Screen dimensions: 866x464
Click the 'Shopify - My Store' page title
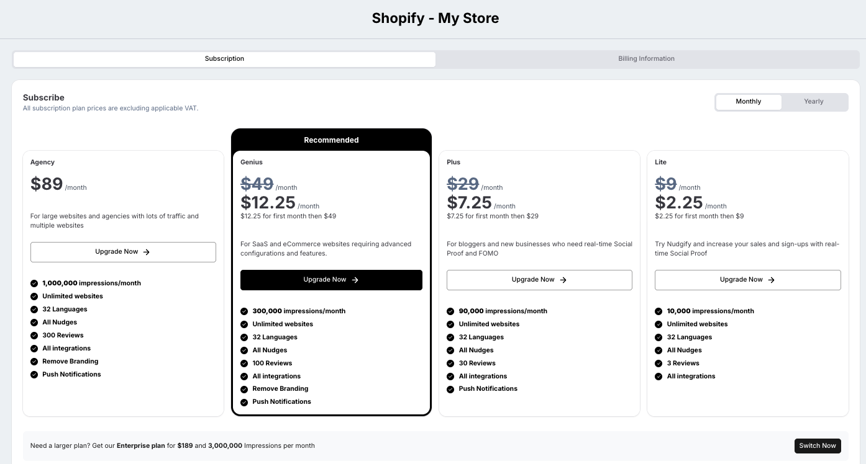point(435,19)
